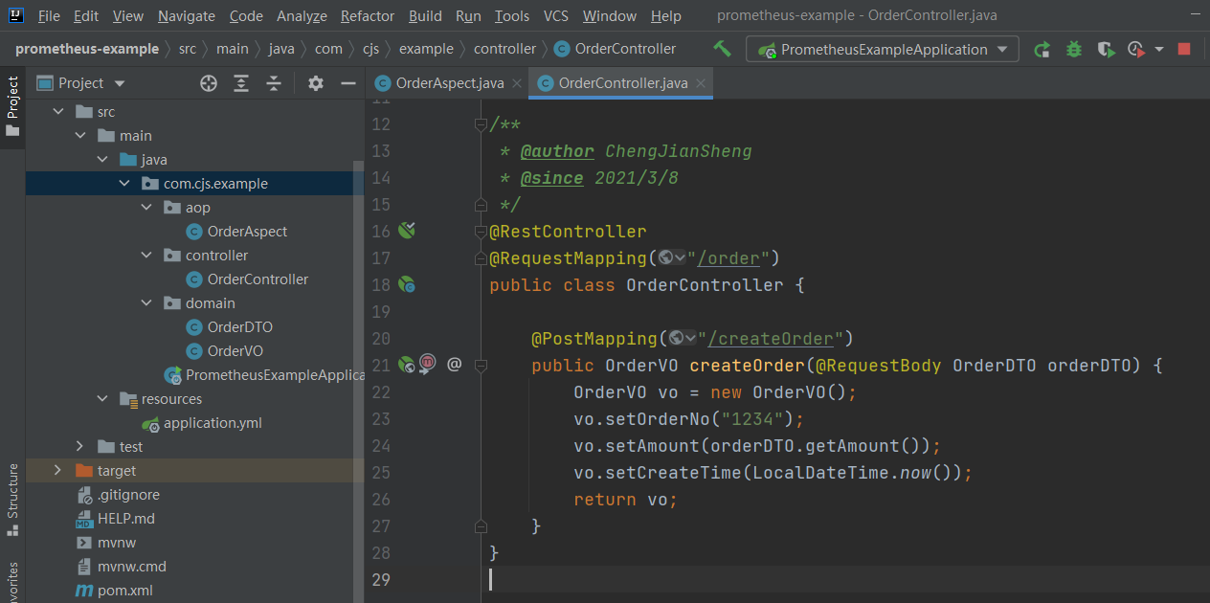
Task: Click Collapse All icon in Project panel
Action: pos(274,83)
